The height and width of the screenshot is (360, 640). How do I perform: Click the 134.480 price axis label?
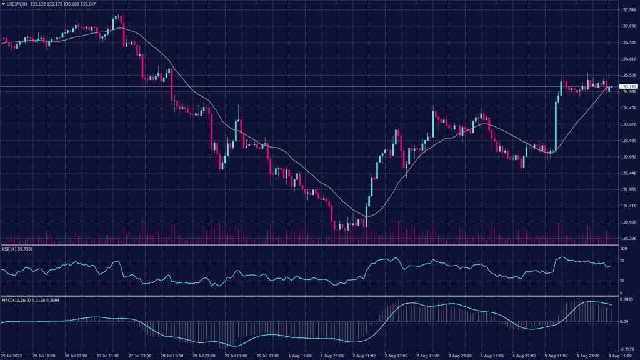[627, 108]
